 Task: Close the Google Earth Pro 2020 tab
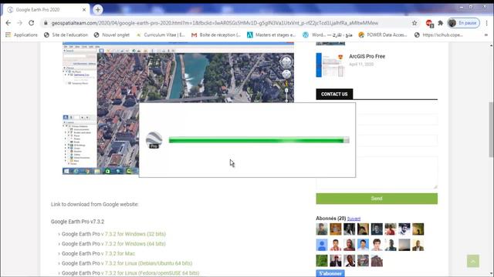tap(84, 10)
